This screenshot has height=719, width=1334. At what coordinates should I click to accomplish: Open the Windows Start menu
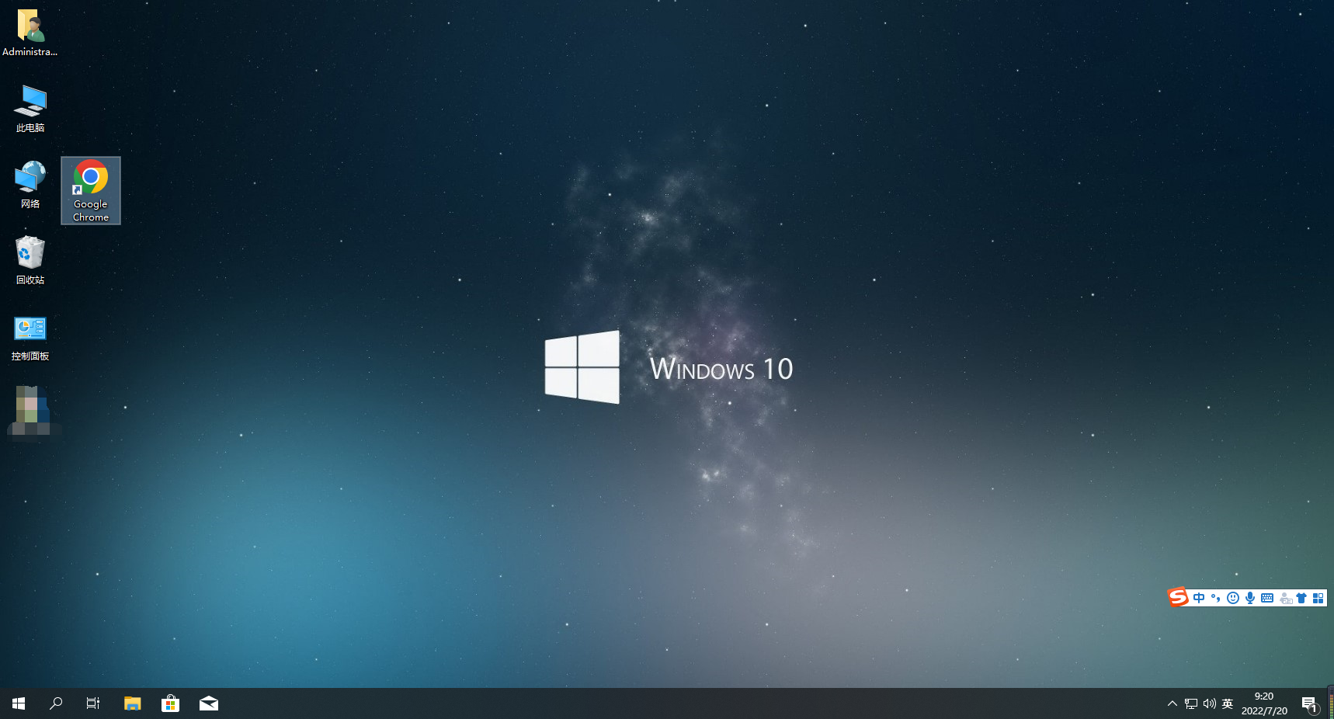(19, 703)
